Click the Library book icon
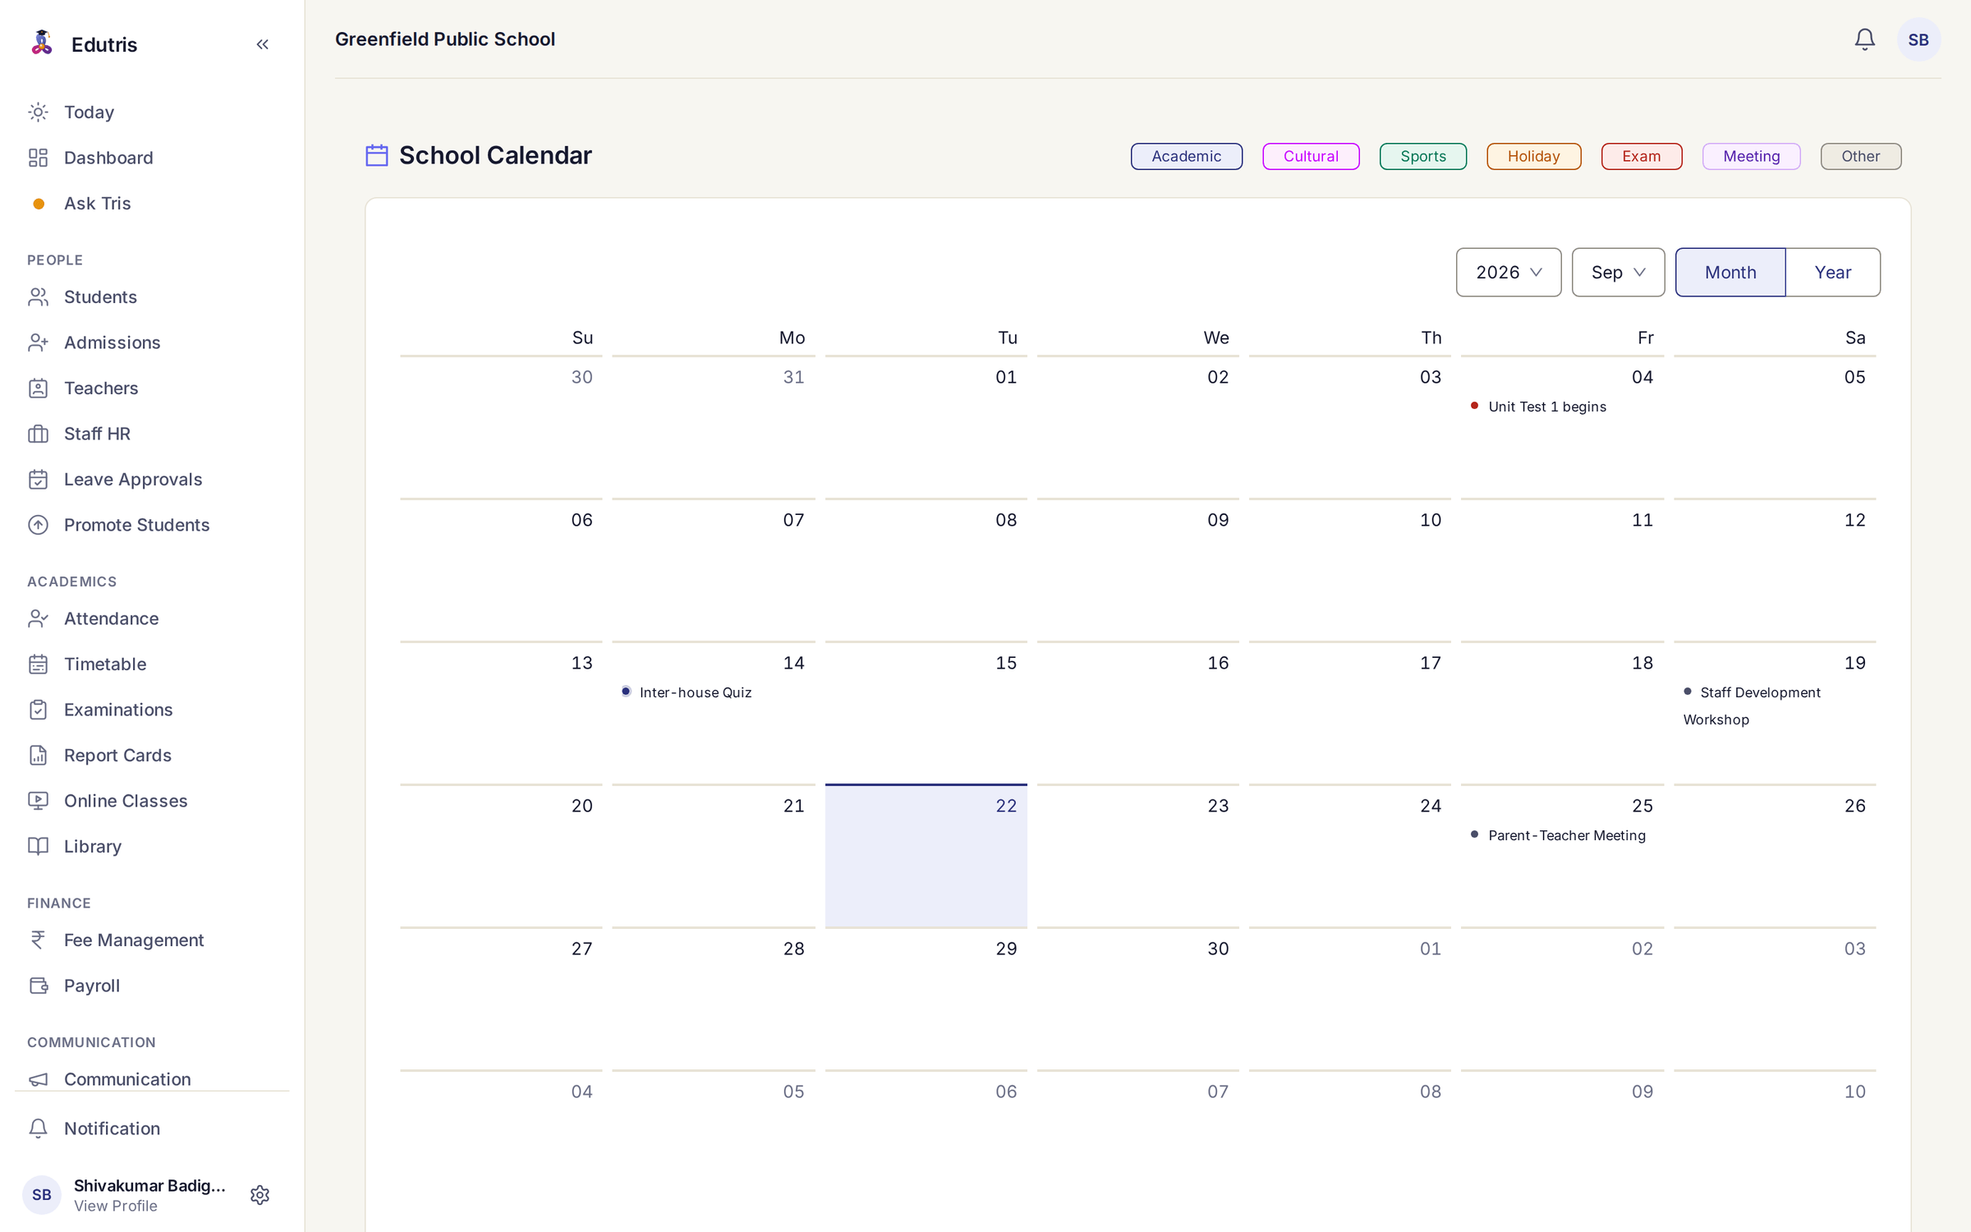This screenshot has width=1971, height=1232. [38, 846]
